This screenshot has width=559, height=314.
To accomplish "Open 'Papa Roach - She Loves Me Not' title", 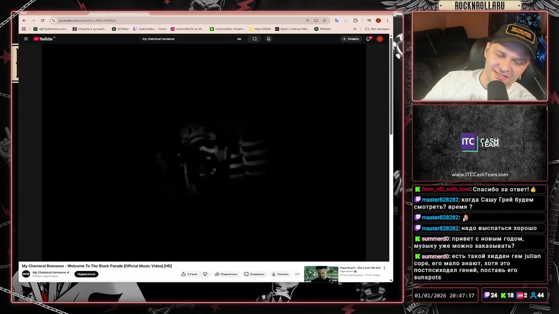I will tap(360, 268).
